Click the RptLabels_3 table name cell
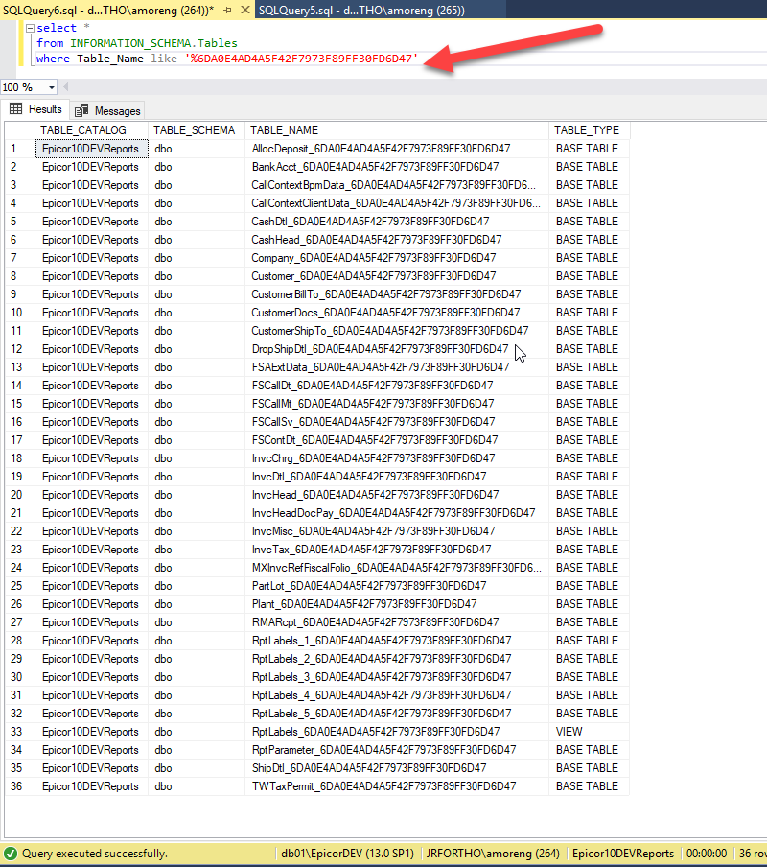Viewport: 767px width, 867px height. 397,678
